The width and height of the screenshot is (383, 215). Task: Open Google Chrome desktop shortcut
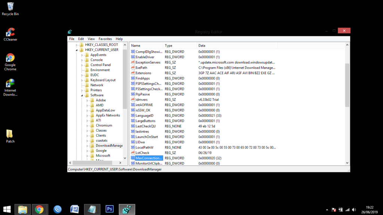[10, 62]
